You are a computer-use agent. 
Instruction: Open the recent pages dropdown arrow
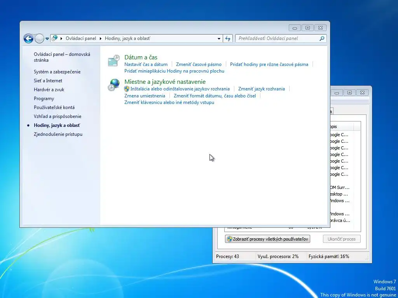[47, 39]
